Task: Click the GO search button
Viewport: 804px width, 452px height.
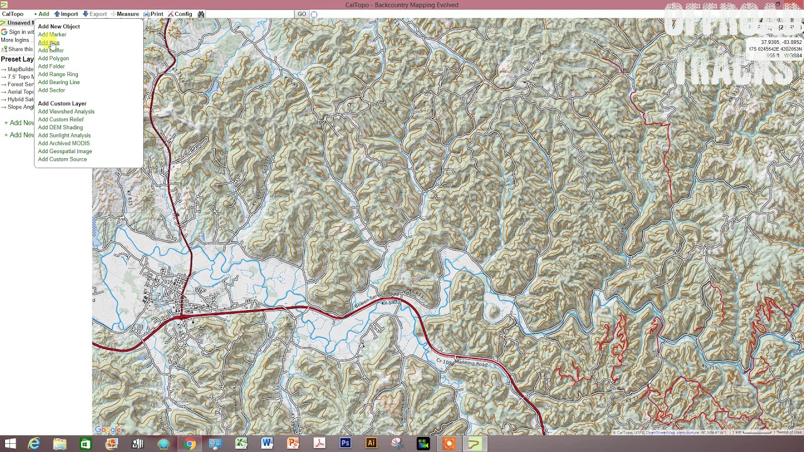Action: (x=301, y=14)
